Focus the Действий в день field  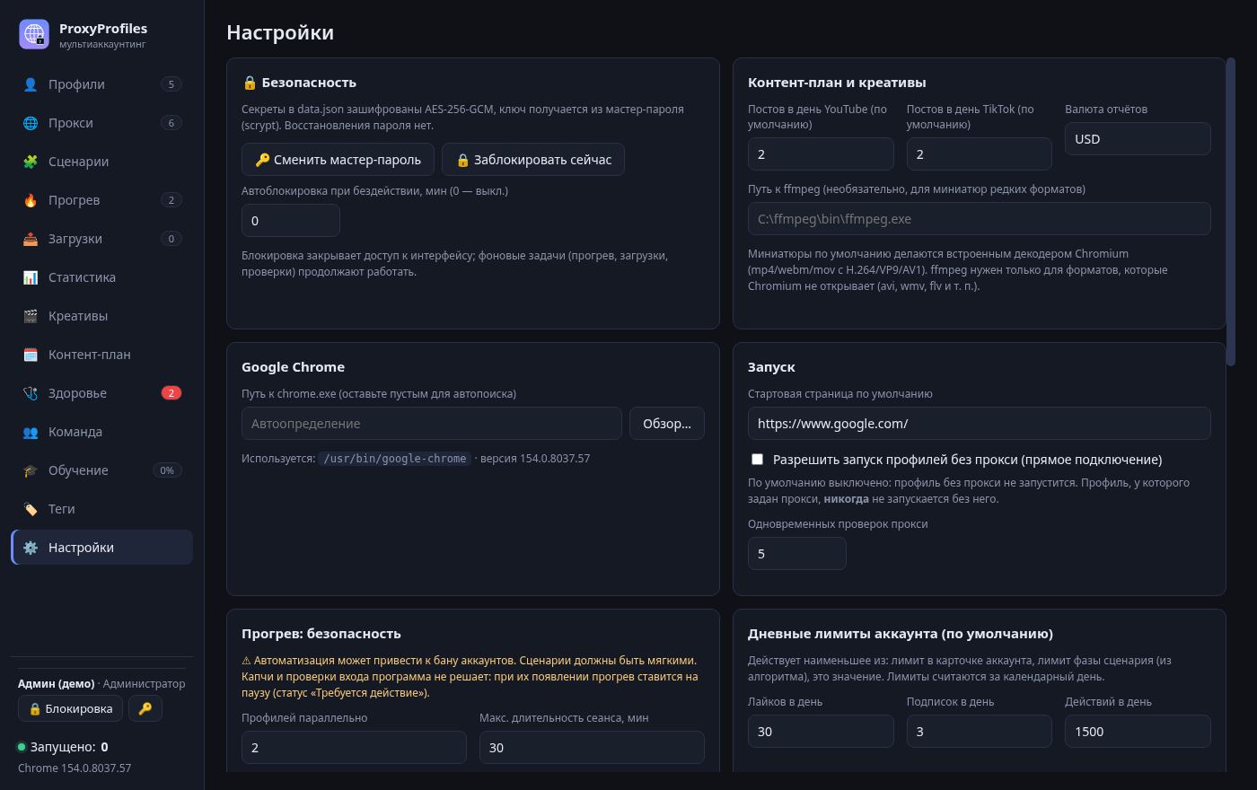point(1138,732)
